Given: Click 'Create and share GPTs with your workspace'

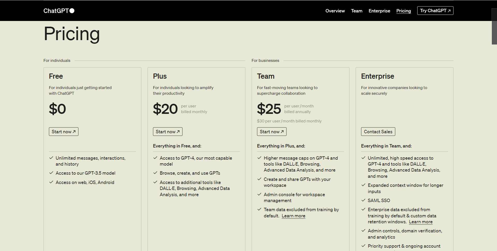Looking at the screenshot, I should (297, 182).
